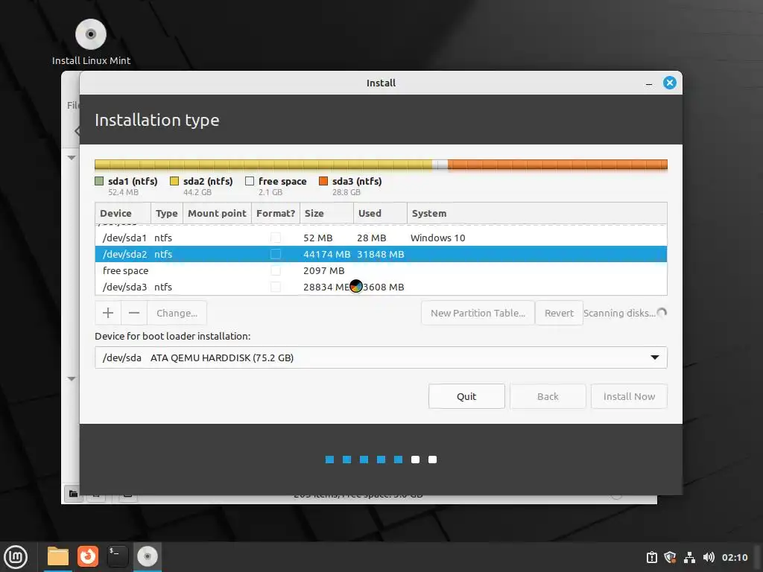Click the 2097 MB size cell

[x=323, y=270]
